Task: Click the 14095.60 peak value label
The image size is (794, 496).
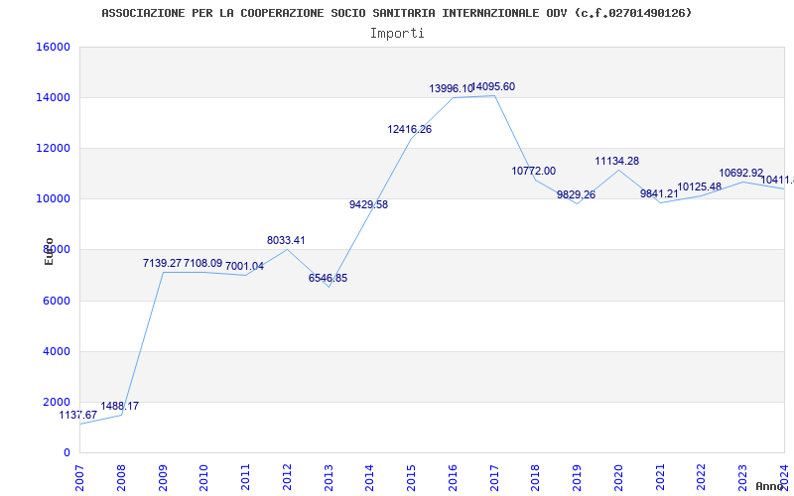Action: 494,87
